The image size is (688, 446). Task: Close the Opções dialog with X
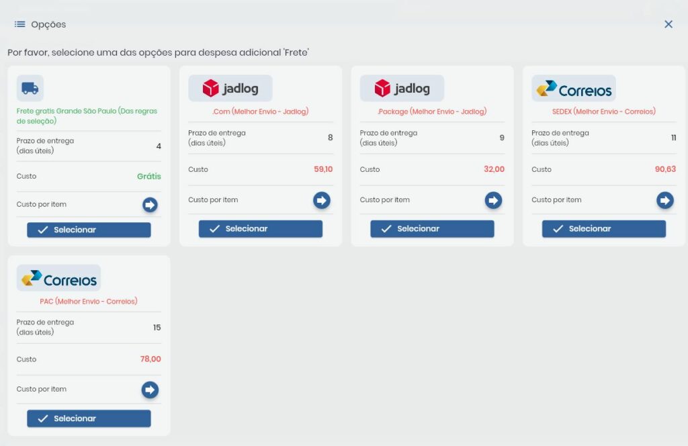[668, 24]
